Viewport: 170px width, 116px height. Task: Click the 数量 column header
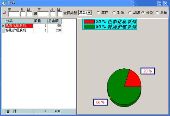tap(41, 21)
